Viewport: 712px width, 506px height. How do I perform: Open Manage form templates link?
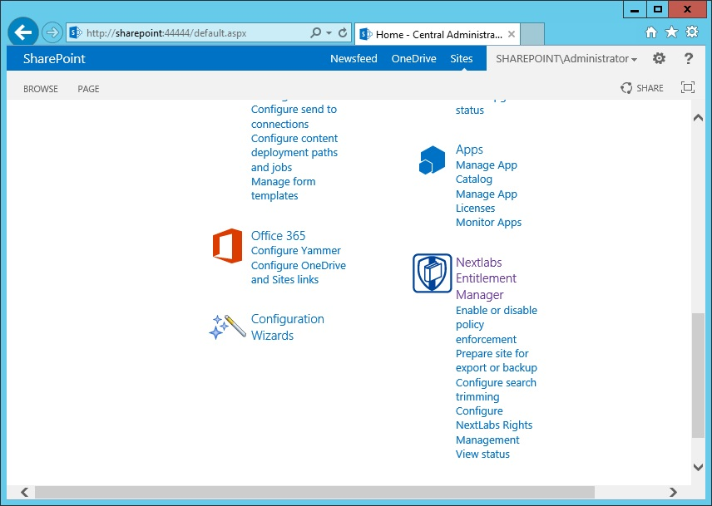point(284,189)
